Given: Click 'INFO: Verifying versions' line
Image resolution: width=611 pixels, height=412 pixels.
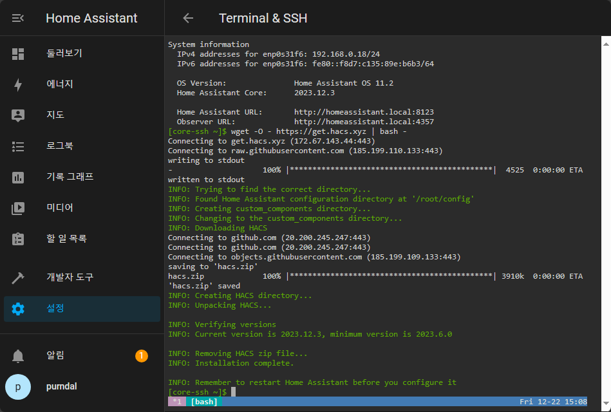Looking at the screenshot, I should coord(222,324).
